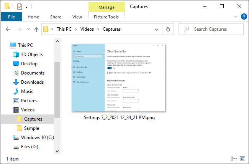249x164 pixels.
Task: Expand the ribbon with chevron arrow
Action: [x=236, y=17]
